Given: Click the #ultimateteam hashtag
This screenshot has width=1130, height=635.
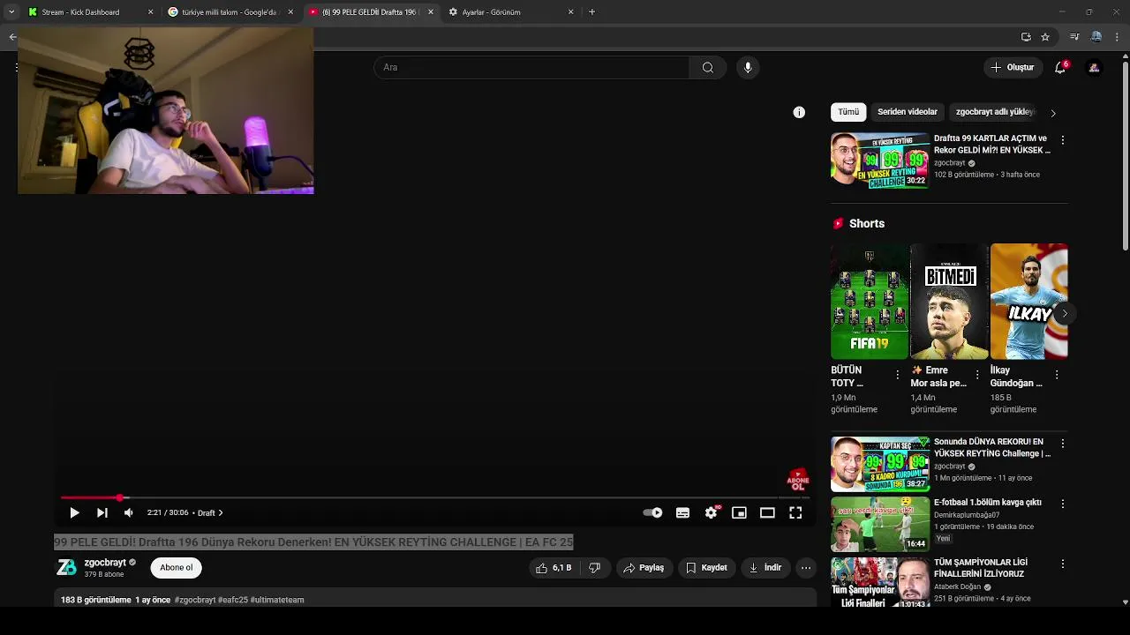Looking at the screenshot, I should 277,600.
